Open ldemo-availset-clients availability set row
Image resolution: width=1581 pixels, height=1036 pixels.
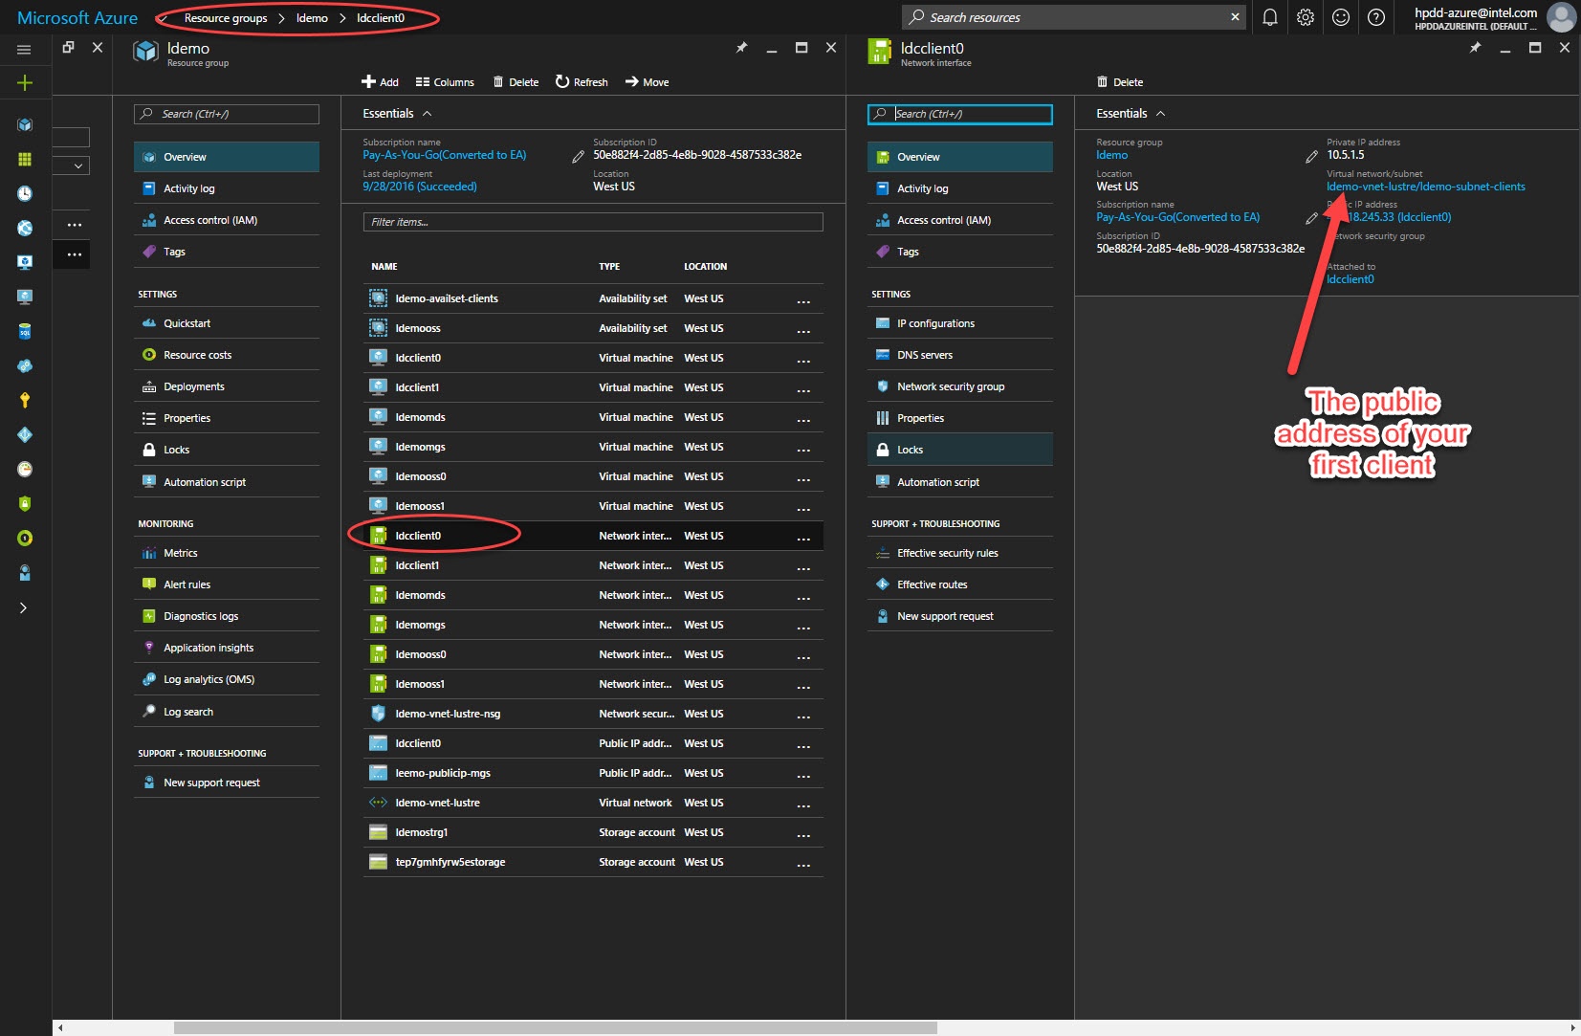point(593,298)
